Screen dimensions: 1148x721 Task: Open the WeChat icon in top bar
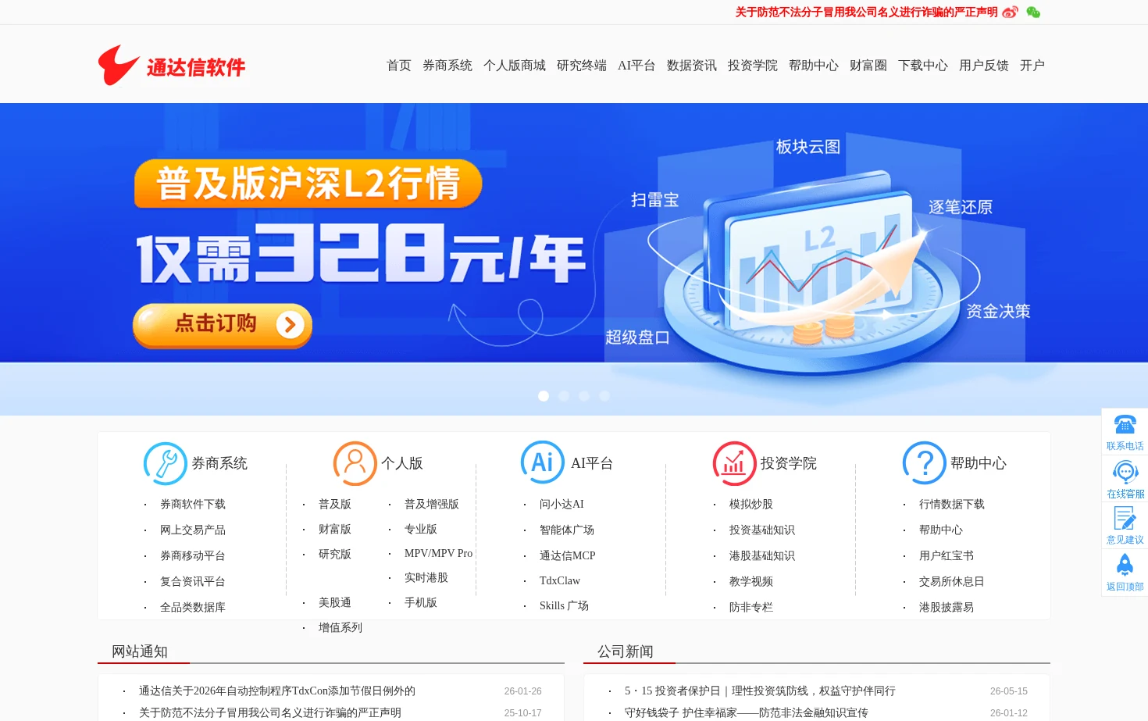1033,12
